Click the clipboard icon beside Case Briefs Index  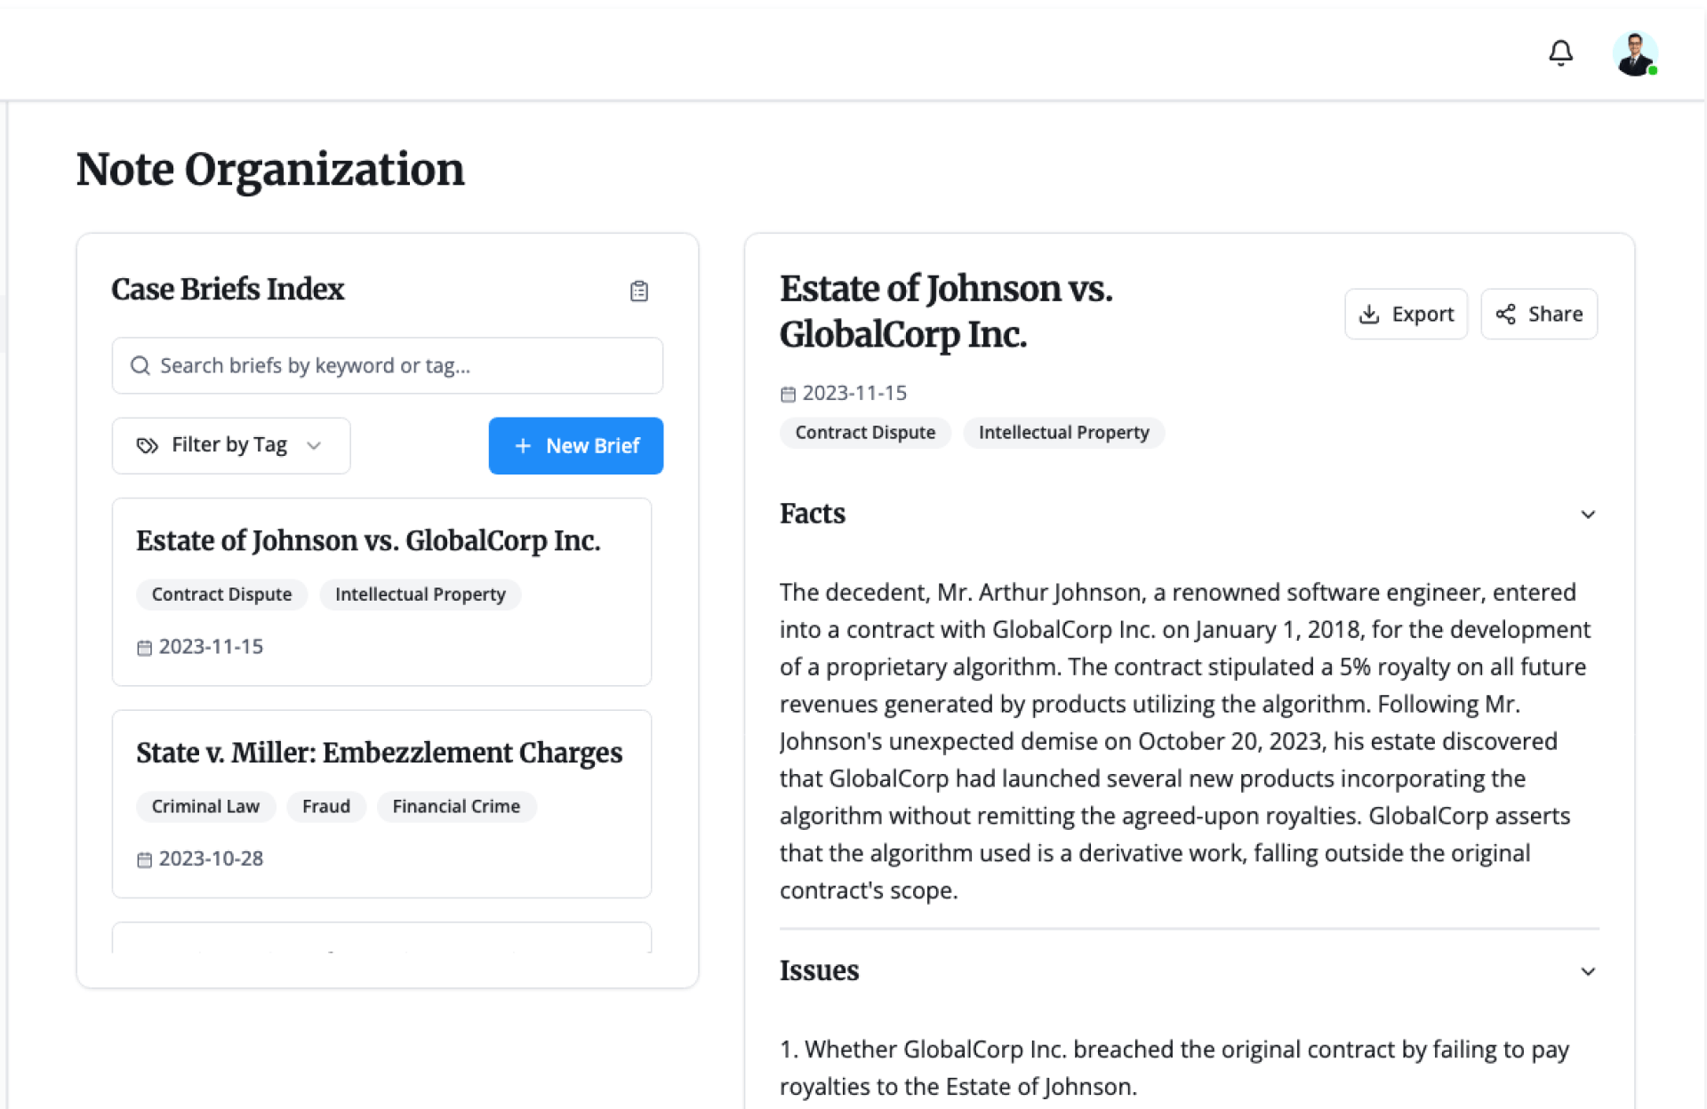638,291
